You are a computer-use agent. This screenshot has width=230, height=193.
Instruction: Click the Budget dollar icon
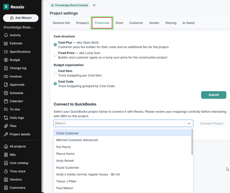click(x=6, y=60)
